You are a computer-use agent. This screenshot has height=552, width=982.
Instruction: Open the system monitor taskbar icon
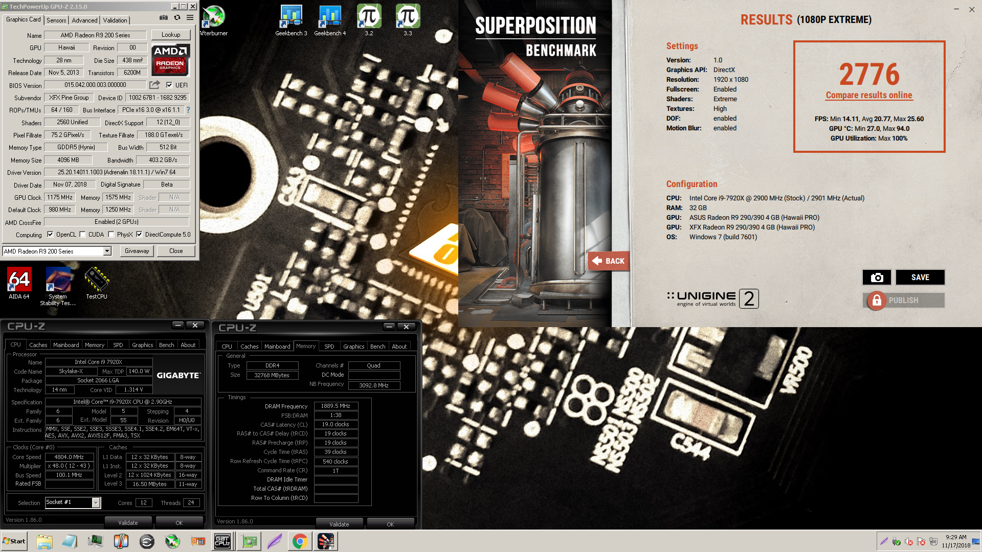click(x=95, y=541)
